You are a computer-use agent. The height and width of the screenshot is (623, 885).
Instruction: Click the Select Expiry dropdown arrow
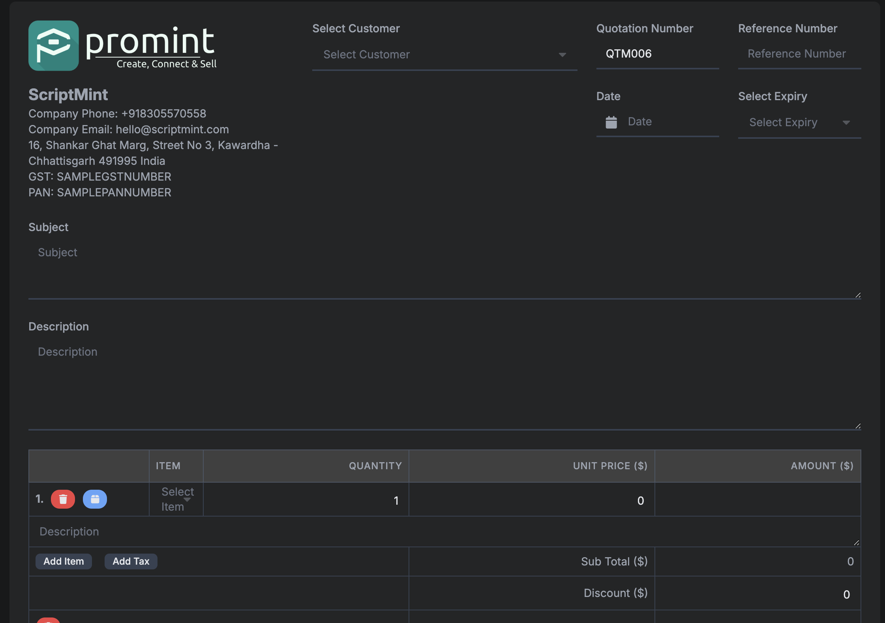click(x=846, y=123)
